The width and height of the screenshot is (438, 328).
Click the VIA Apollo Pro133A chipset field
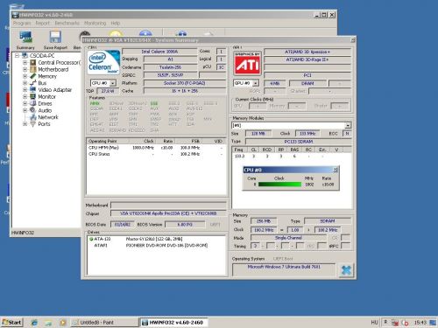[x=168, y=213]
